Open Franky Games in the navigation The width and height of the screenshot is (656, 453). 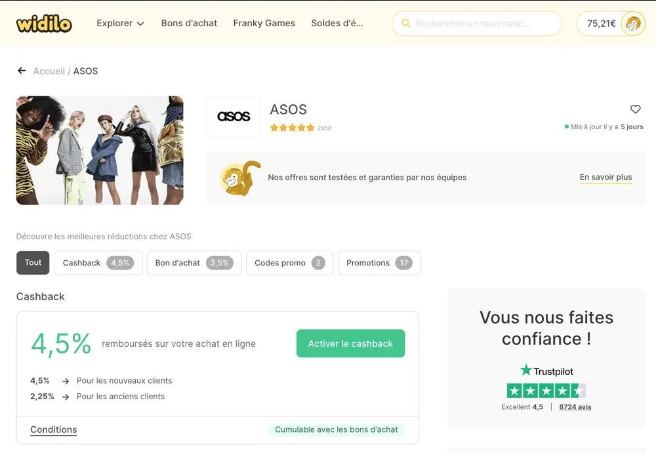264,24
